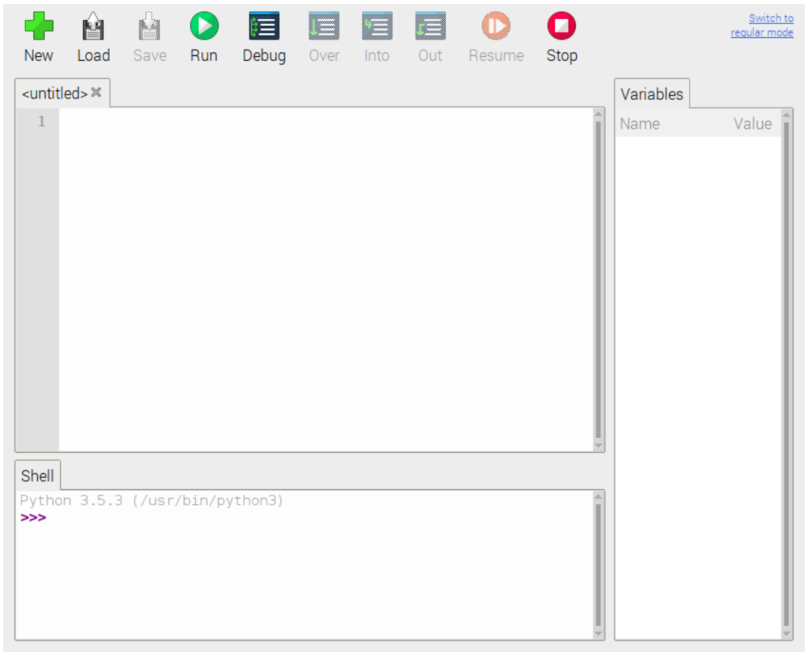Click the Name column header in Variables
The width and height of the screenshot is (808, 655).
[639, 124]
